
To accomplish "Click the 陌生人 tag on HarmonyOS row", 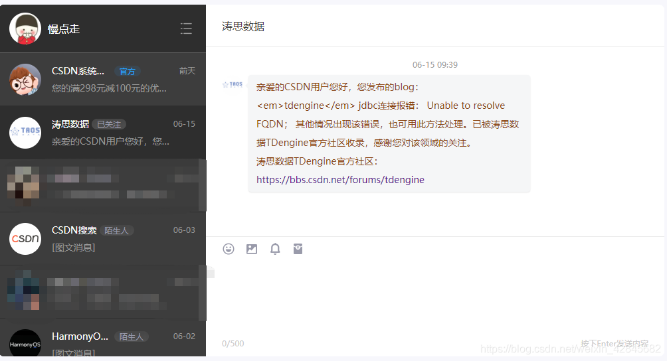I will [132, 337].
